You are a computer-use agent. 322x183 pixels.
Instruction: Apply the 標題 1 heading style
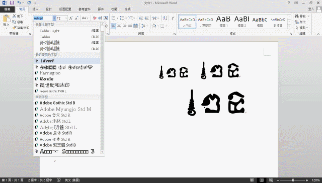pyautogui.click(x=223, y=21)
